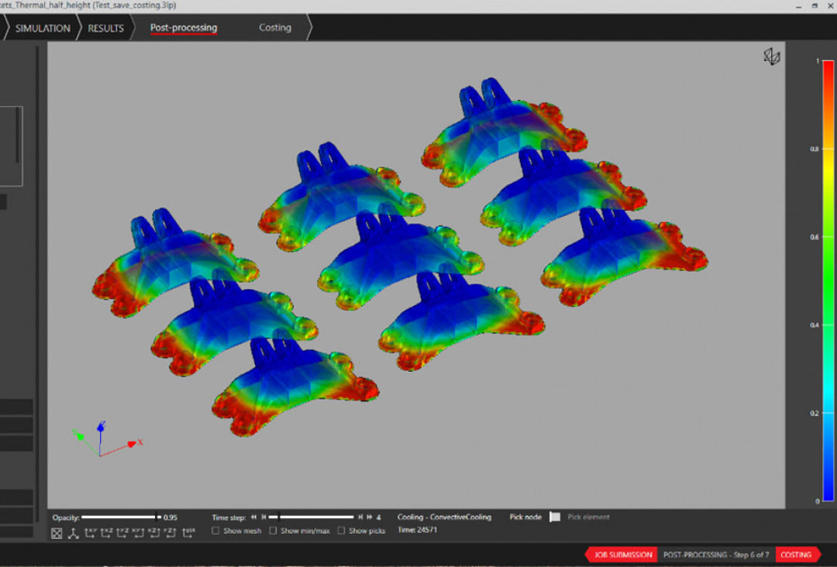This screenshot has width=837, height=567.
Task: Advance to the next time step
Action: tap(360, 517)
